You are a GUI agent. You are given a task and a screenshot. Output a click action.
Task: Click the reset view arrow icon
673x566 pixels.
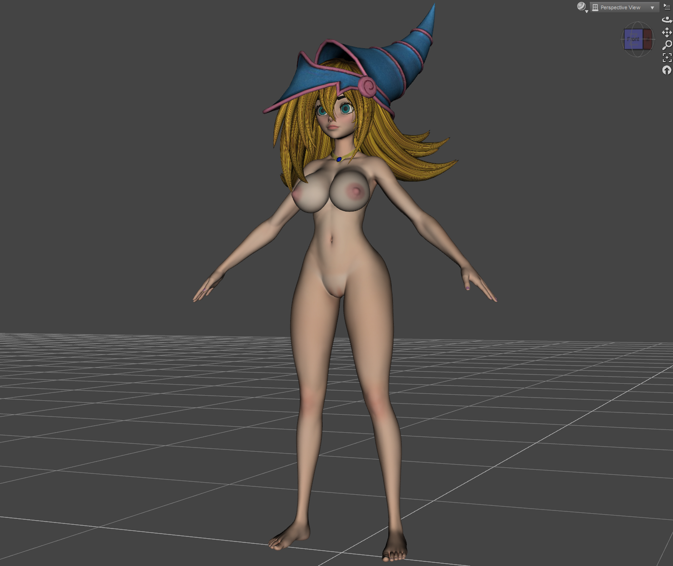[x=667, y=70]
